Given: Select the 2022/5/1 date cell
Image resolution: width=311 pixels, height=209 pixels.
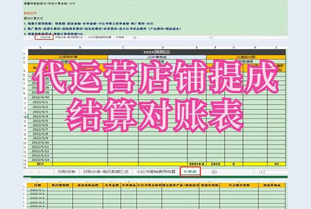Looking at the screenshot, I should click(40, 102).
